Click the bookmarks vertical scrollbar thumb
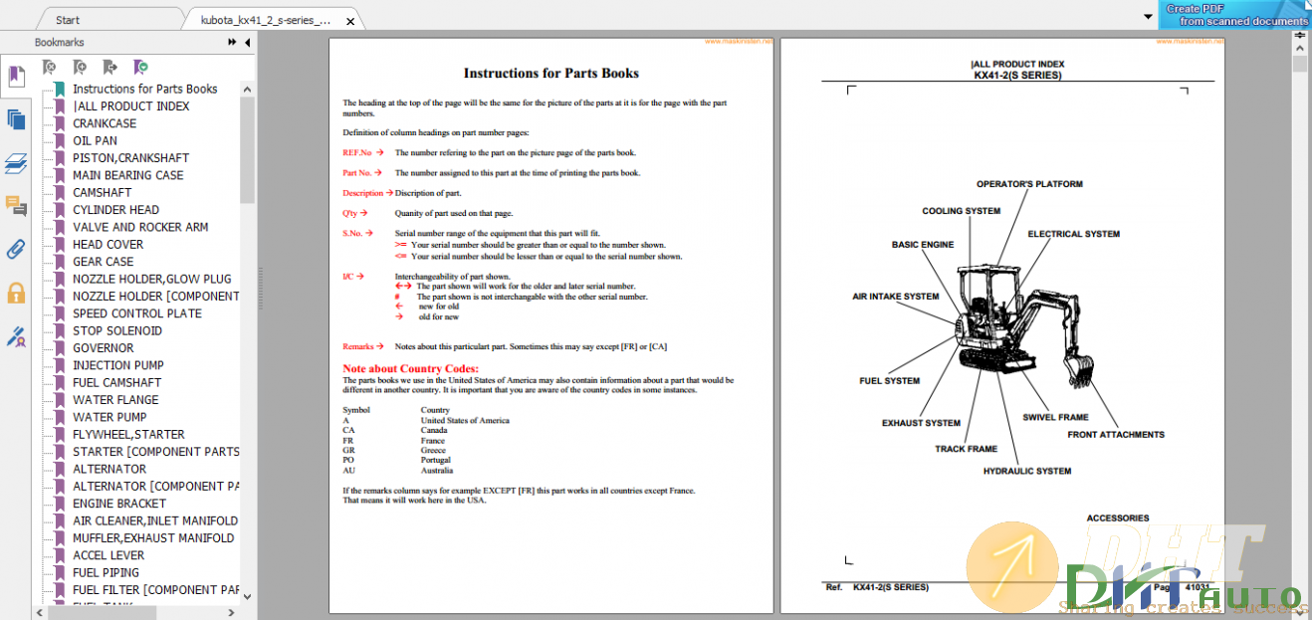 pyautogui.click(x=247, y=149)
